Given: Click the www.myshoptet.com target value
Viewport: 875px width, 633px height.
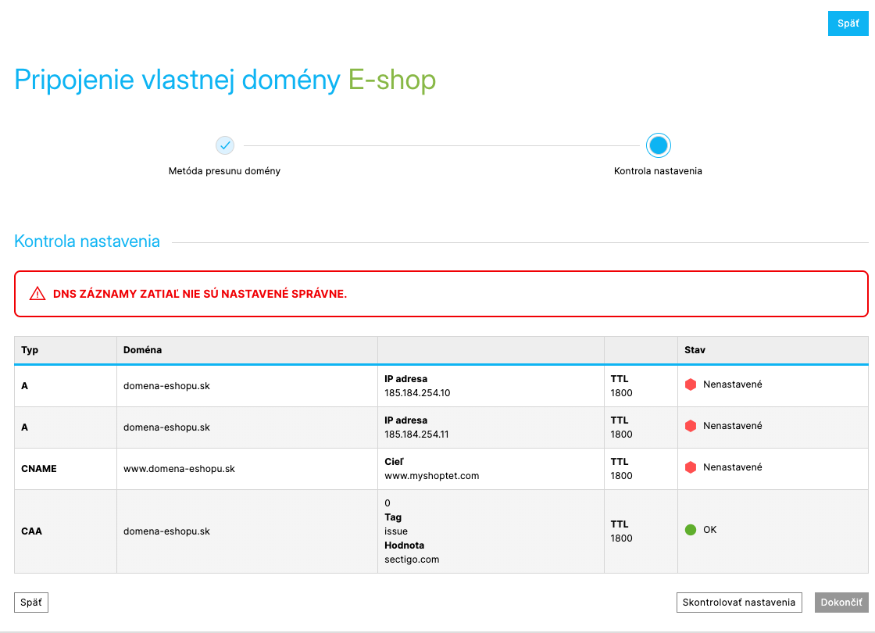Looking at the screenshot, I should (x=432, y=476).
